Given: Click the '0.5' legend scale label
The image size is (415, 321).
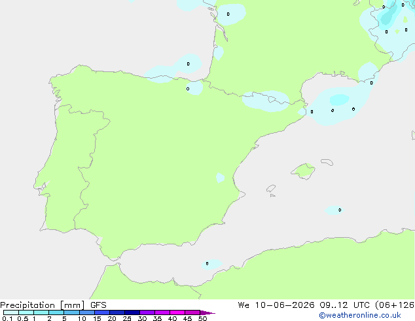Looking at the screenshot, I should coord(22,318).
